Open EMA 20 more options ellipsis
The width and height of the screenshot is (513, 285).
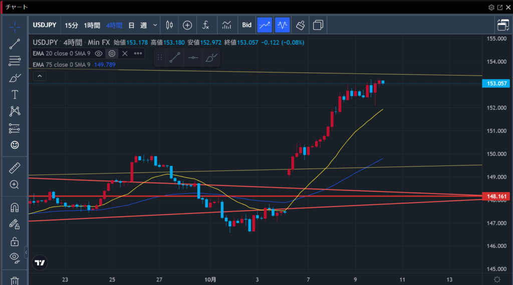pos(138,53)
